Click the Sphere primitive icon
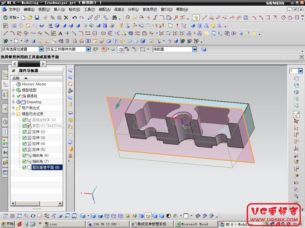Viewport: 305px width, 228px height. coord(213,26)
